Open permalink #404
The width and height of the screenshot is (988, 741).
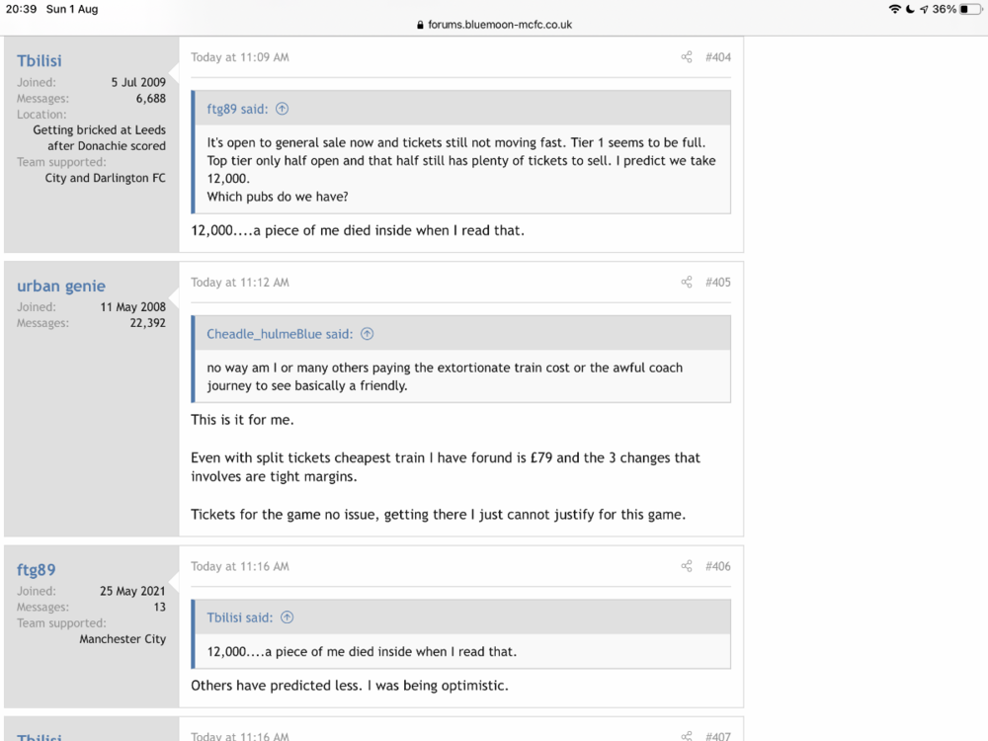(717, 57)
